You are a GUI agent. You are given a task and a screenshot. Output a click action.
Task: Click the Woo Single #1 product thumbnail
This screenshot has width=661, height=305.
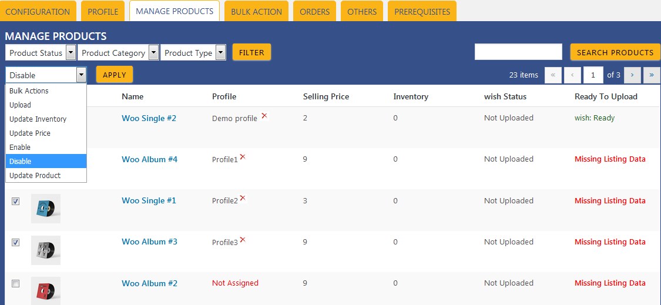pyautogui.click(x=45, y=209)
